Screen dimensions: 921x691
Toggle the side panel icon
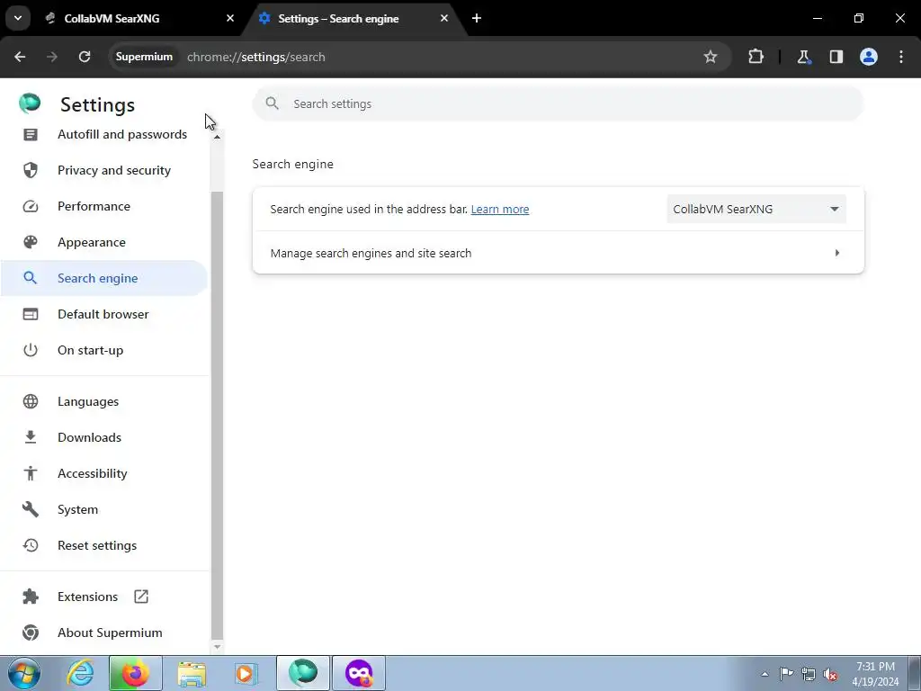point(836,57)
